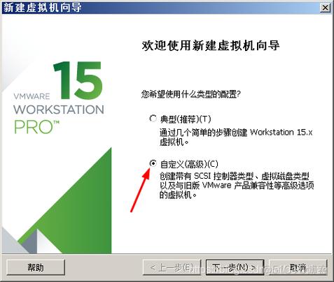Click the 典型(推荐)(T) option label
Viewport: 334px width, 282px height.
(x=186, y=119)
